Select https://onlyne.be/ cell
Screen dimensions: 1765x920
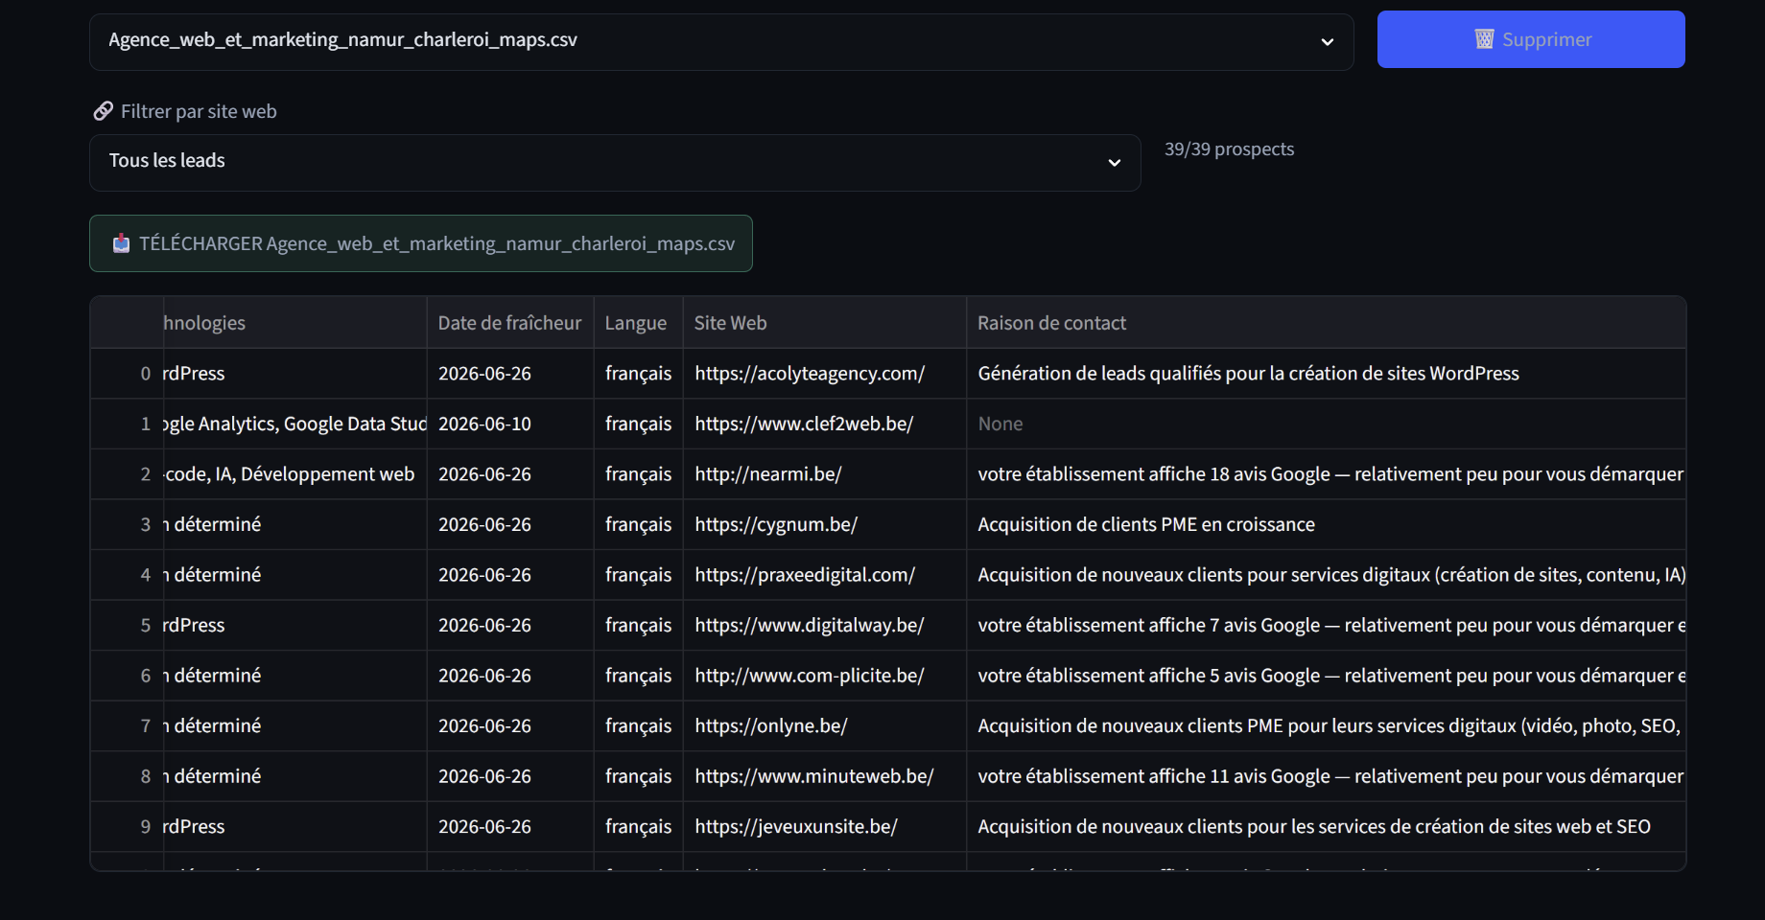[824, 725]
